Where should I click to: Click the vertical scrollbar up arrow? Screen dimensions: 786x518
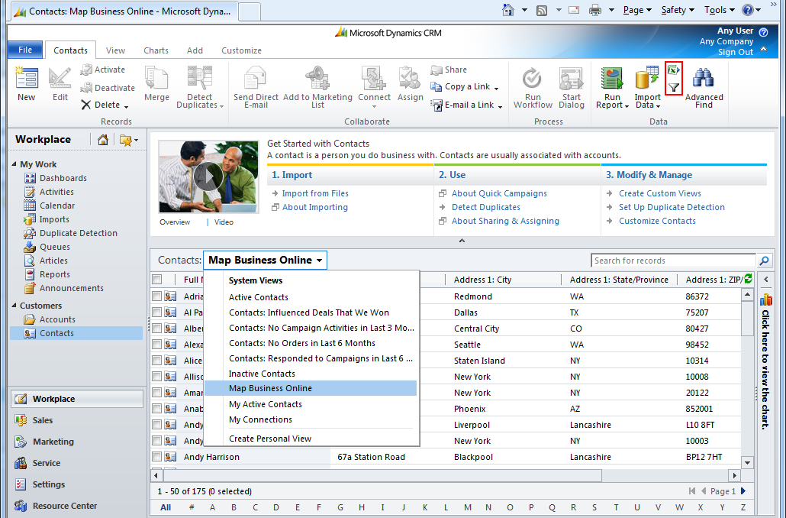(x=747, y=295)
